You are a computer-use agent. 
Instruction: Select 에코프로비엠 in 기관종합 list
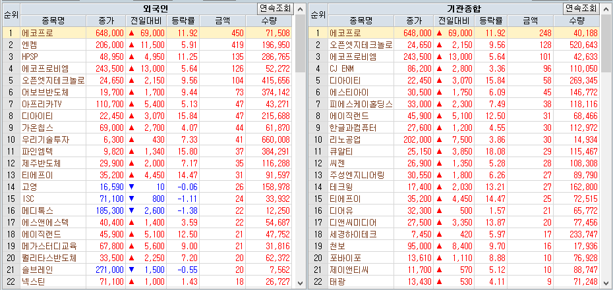[x=455, y=57]
